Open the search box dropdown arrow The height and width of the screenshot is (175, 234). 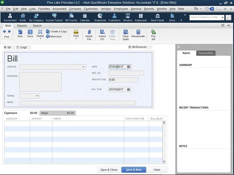click(x=223, y=17)
